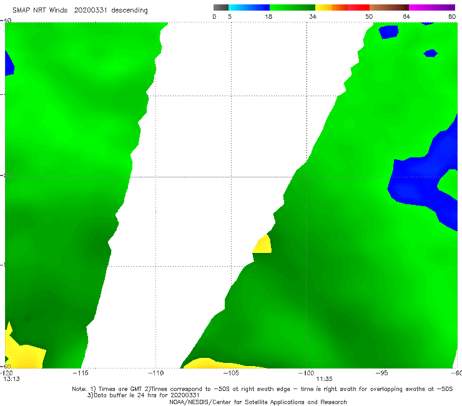Click the 'NOAA/NESDIS/Center for Satellite Applications' credit

pyautogui.click(x=258, y=402)
